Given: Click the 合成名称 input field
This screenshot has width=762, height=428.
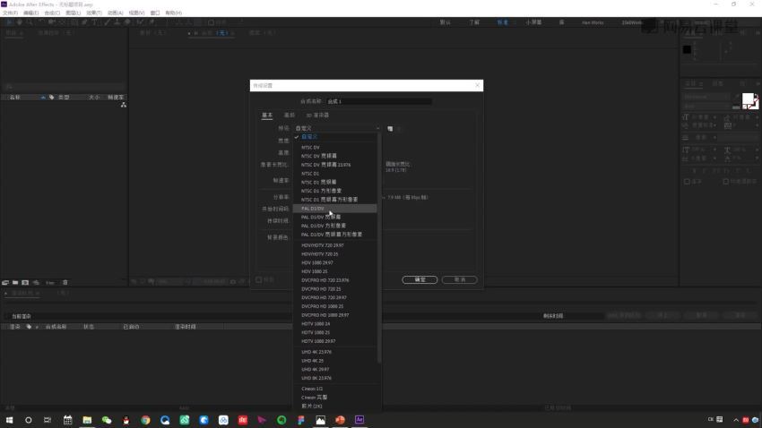Looking at the screenshot, I should pos(377,101).
